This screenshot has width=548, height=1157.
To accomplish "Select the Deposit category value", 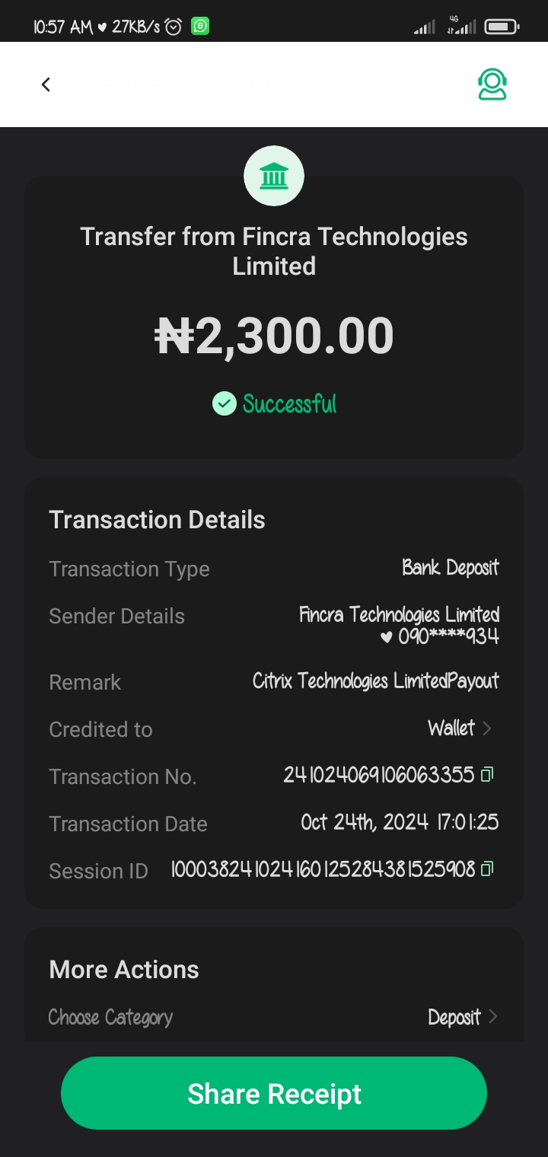I will click(x=454, y=1017).
